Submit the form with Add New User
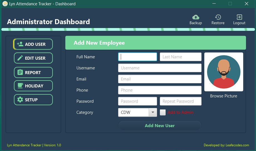 pos(160,125)
